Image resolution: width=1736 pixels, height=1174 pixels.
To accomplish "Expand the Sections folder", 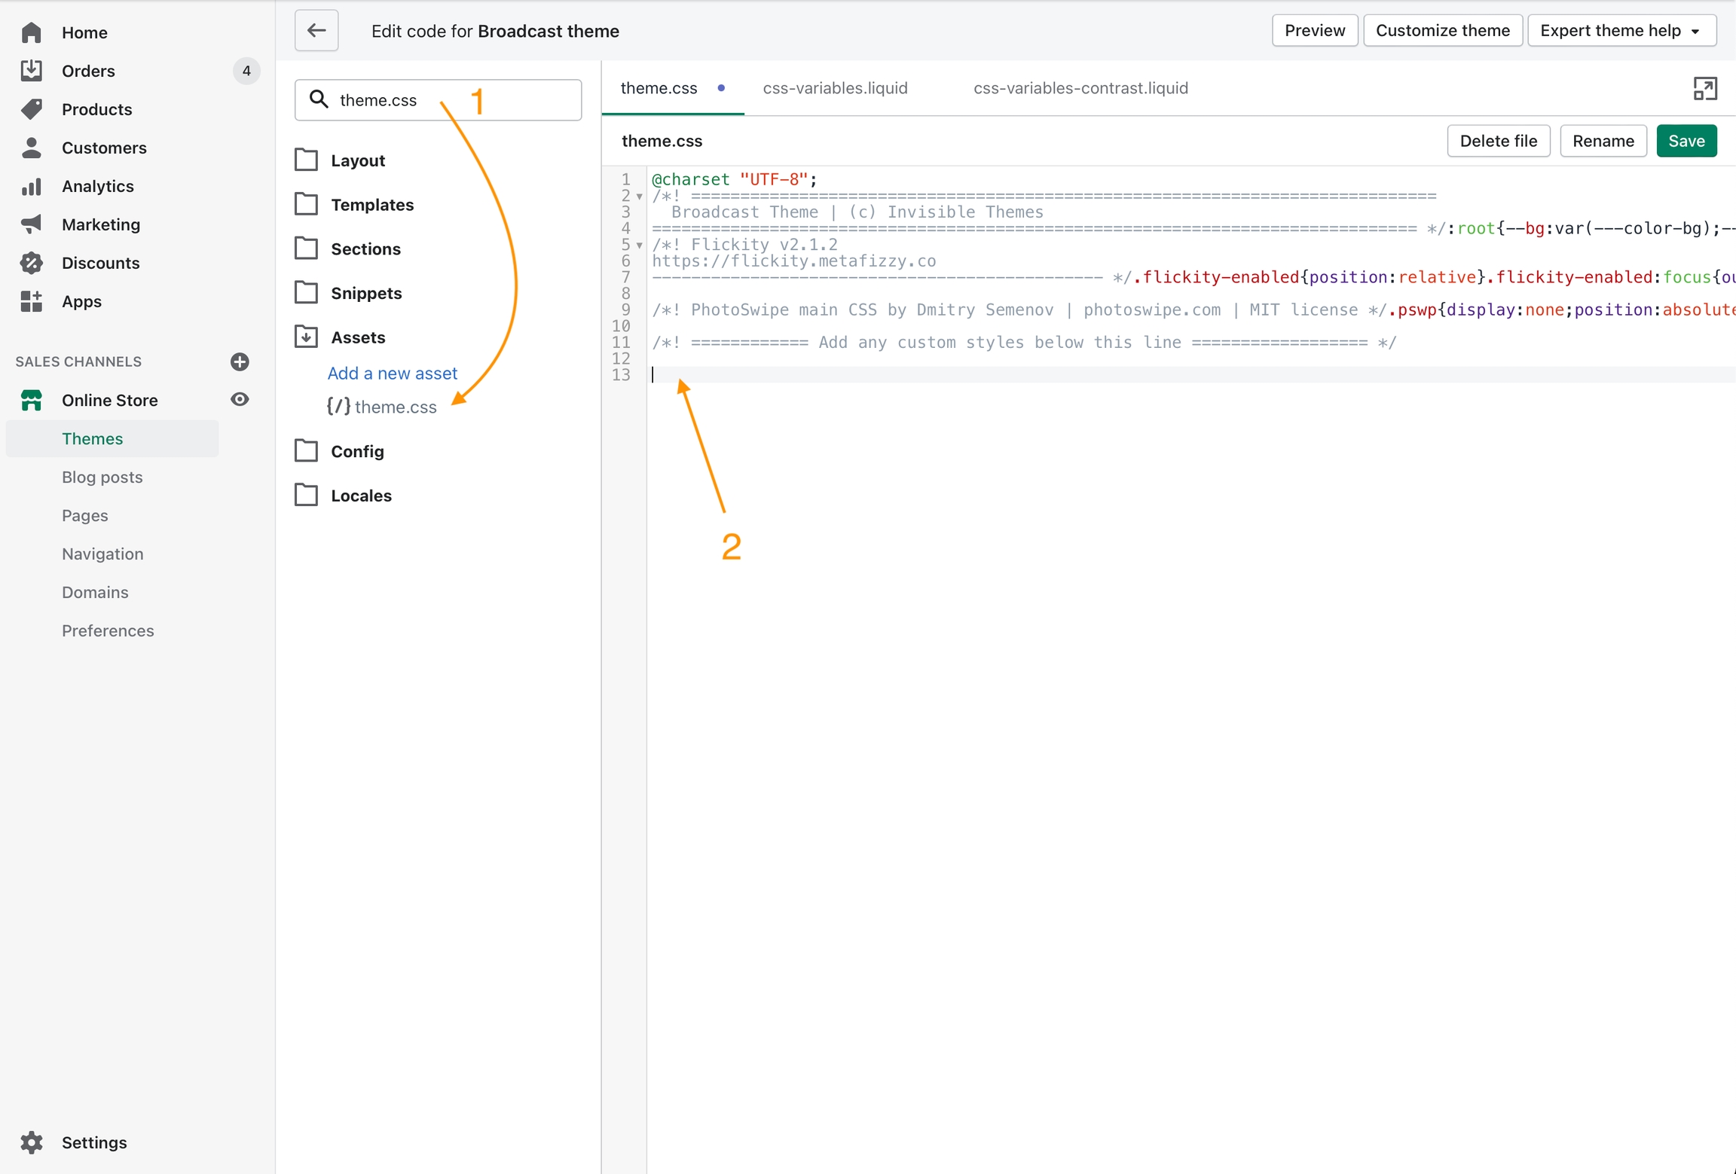I will click(x=365, y=249).
